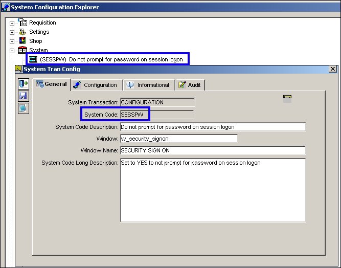Collapse the System tree node
341x268 pixels.
pyautogui.click(x=12, y=51)
